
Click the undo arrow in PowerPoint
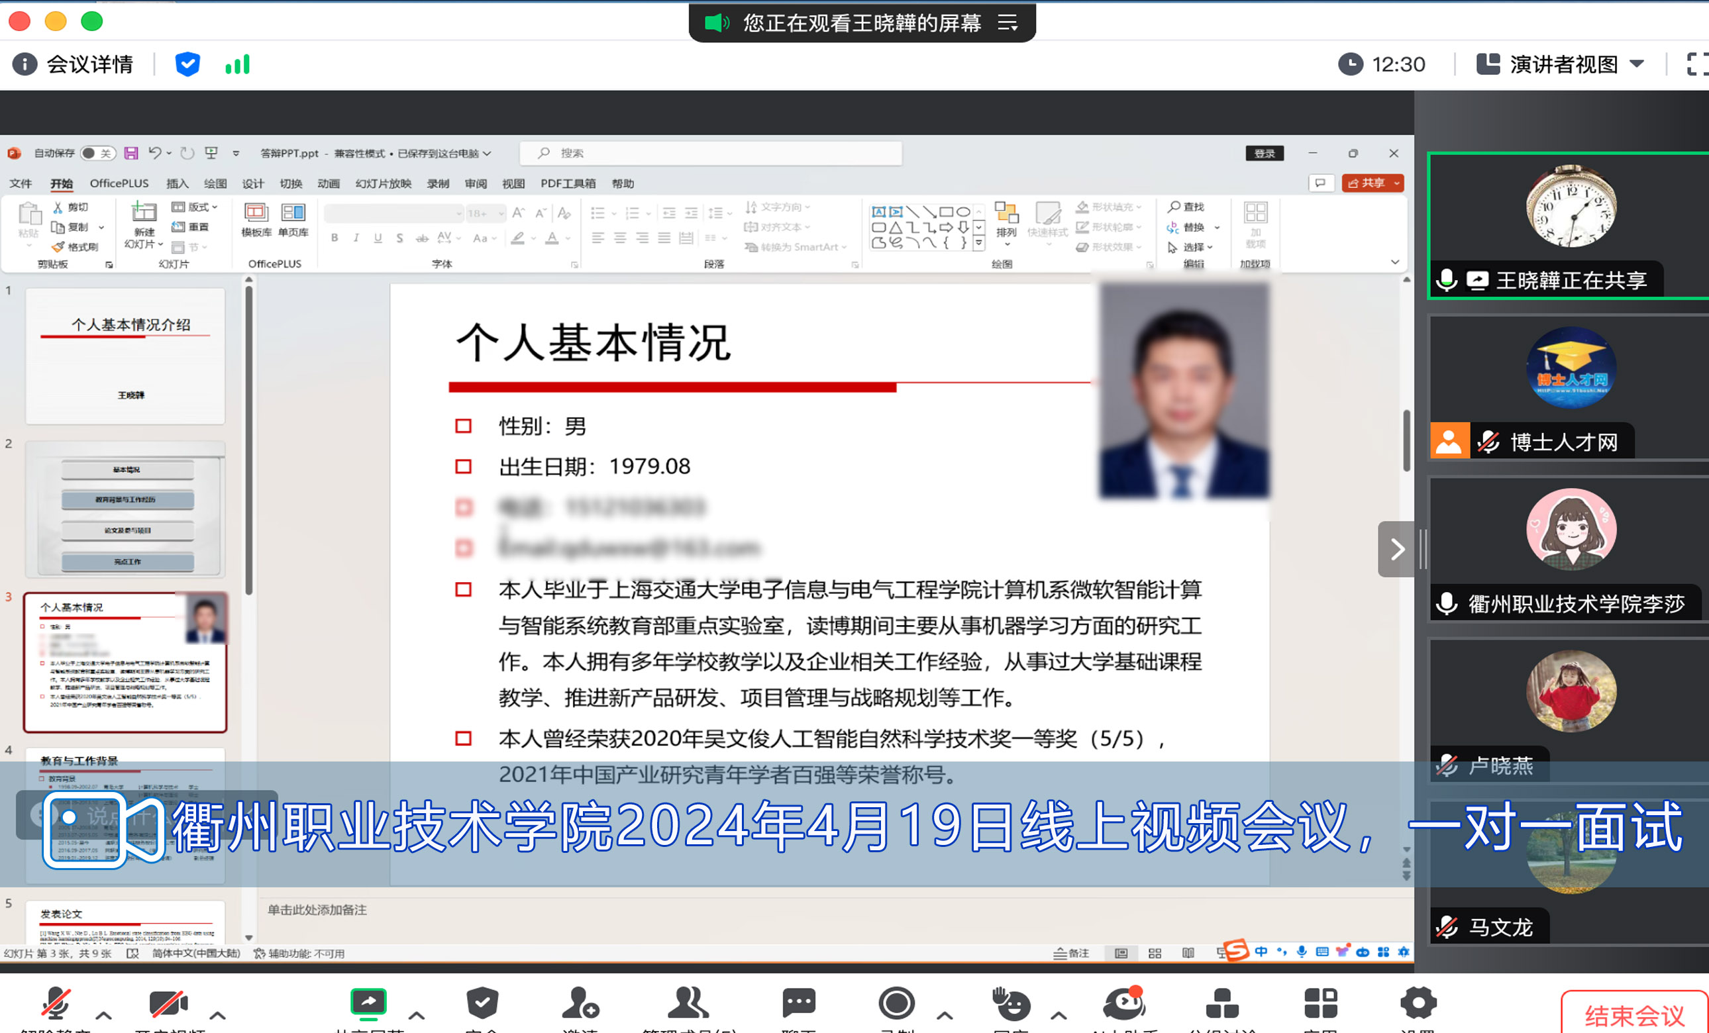154,153
